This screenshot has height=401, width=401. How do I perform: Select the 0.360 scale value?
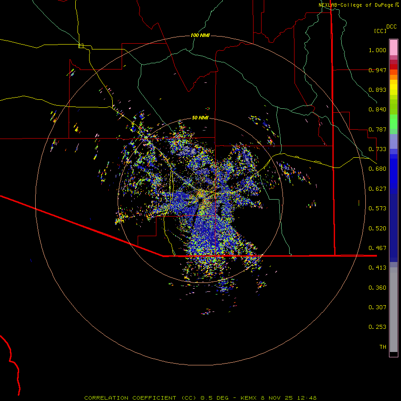pyautogui.click(x=377, y=288)
